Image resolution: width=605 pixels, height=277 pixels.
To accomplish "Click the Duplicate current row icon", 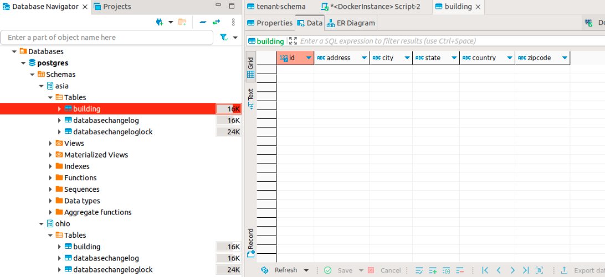I will coord(446,270).
